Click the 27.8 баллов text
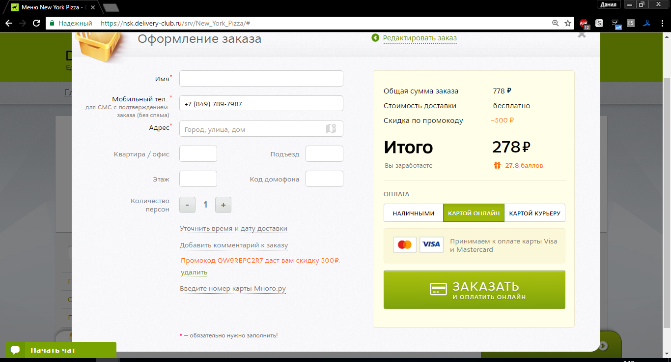The height and width of the screenshot is (362, 671). [524, 166]
